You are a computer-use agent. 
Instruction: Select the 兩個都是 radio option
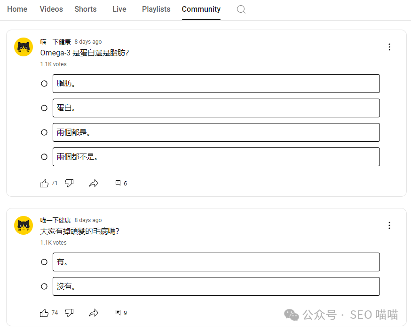point(44,132)
